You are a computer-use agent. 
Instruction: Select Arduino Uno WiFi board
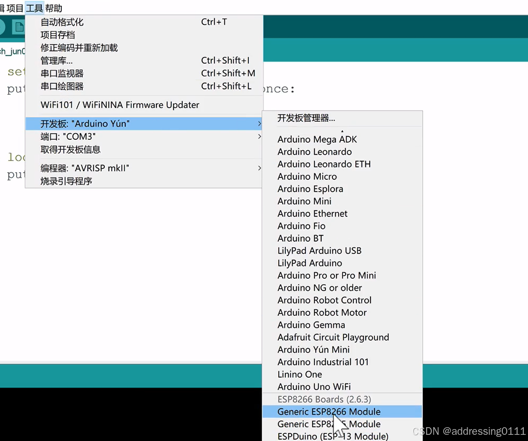pos(342,387)
